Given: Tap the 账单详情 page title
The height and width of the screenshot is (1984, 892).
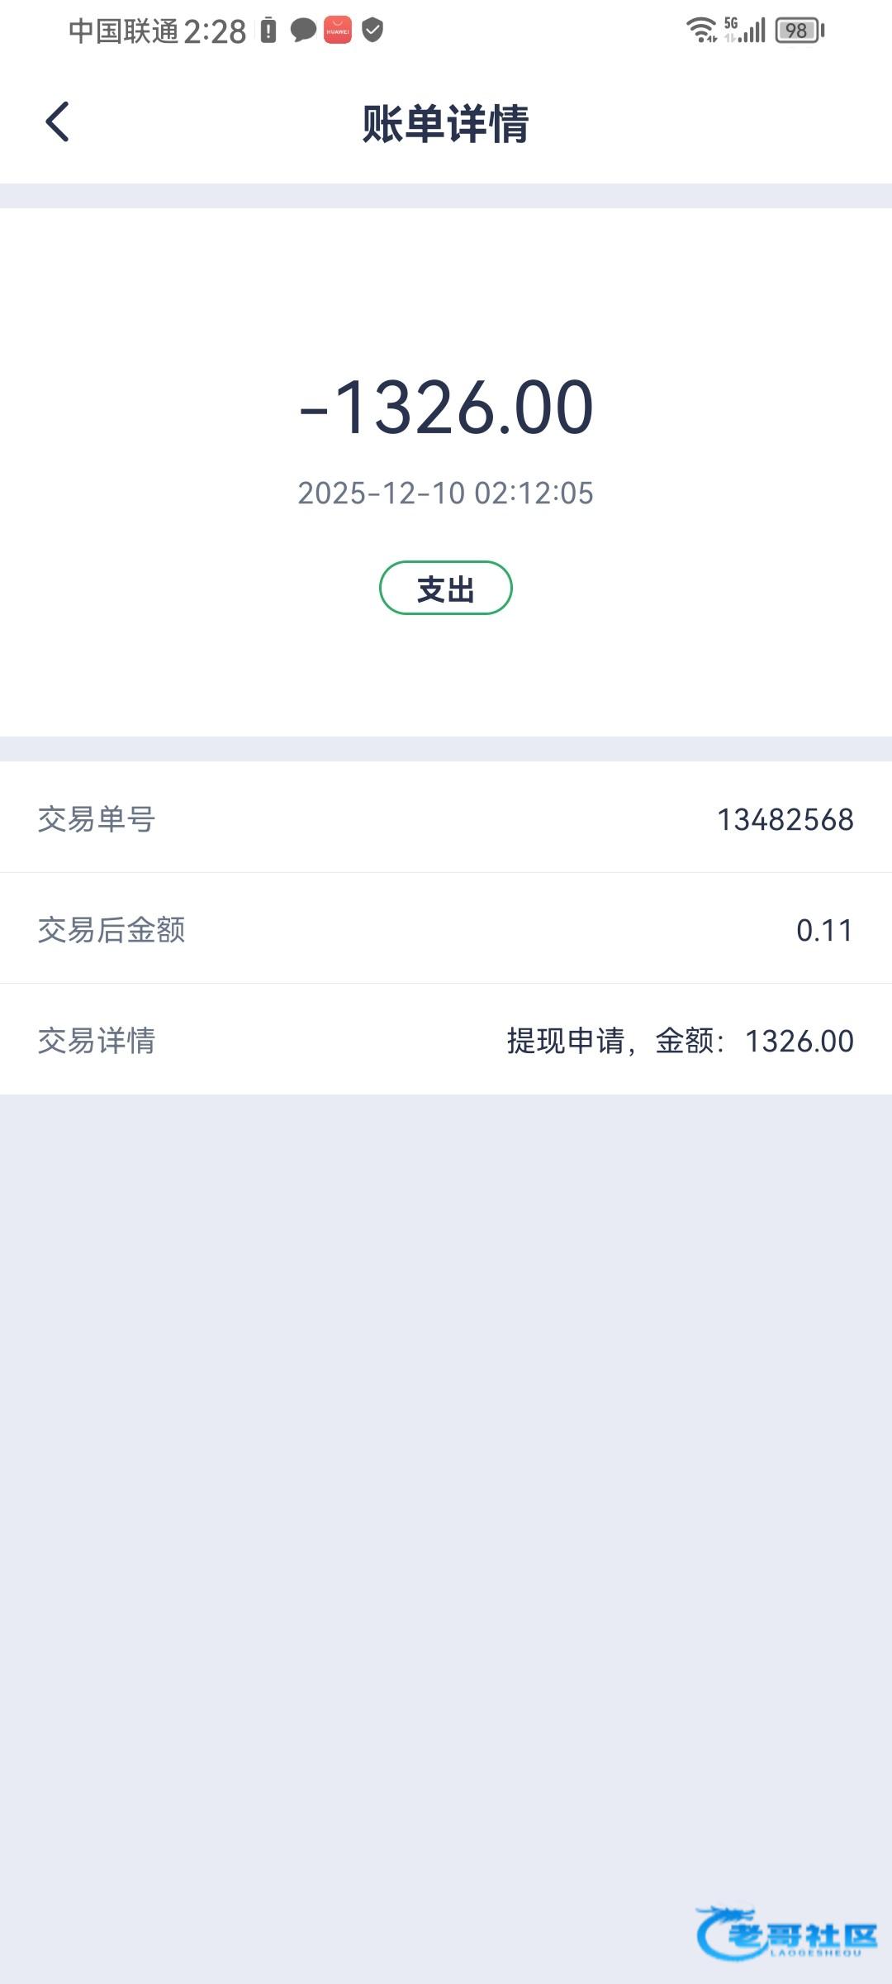Looking at the screenshot, I should (446, 124).
